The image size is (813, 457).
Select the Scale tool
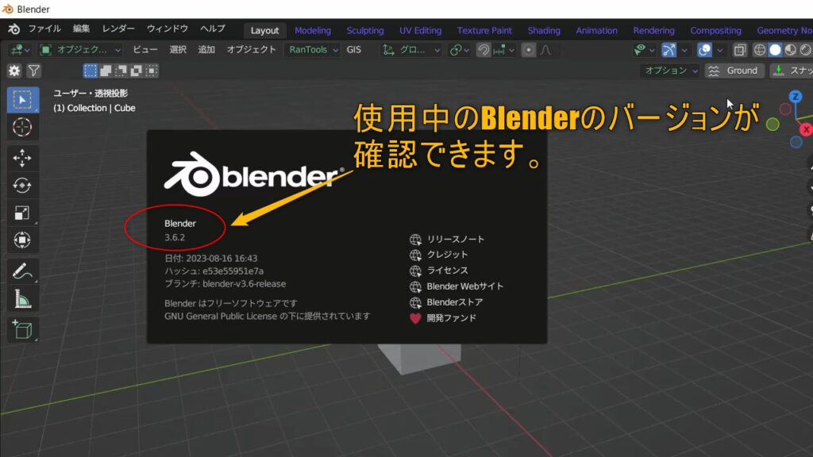coord(22,213)
